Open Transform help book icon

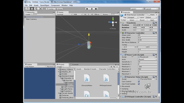(x=154, y=23)
